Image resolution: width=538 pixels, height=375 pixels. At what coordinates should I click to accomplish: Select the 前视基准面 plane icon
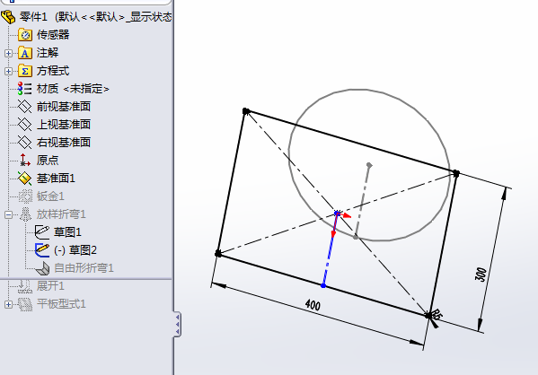tap(25, 106)
